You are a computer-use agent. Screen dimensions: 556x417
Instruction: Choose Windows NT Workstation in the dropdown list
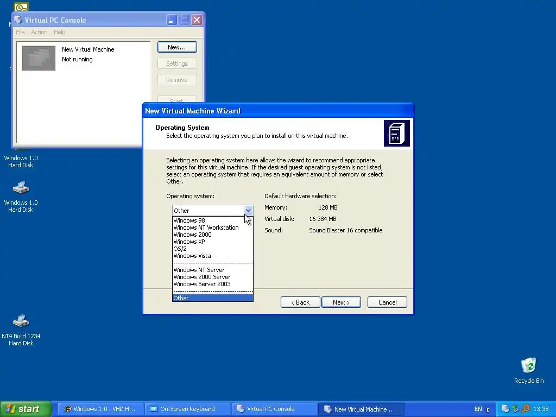pyautogui.click(x=212, y=228)
